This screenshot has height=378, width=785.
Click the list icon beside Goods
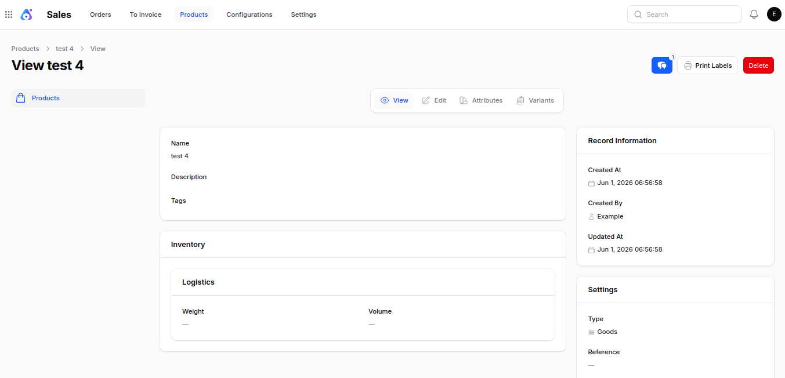tap(591, 332)
